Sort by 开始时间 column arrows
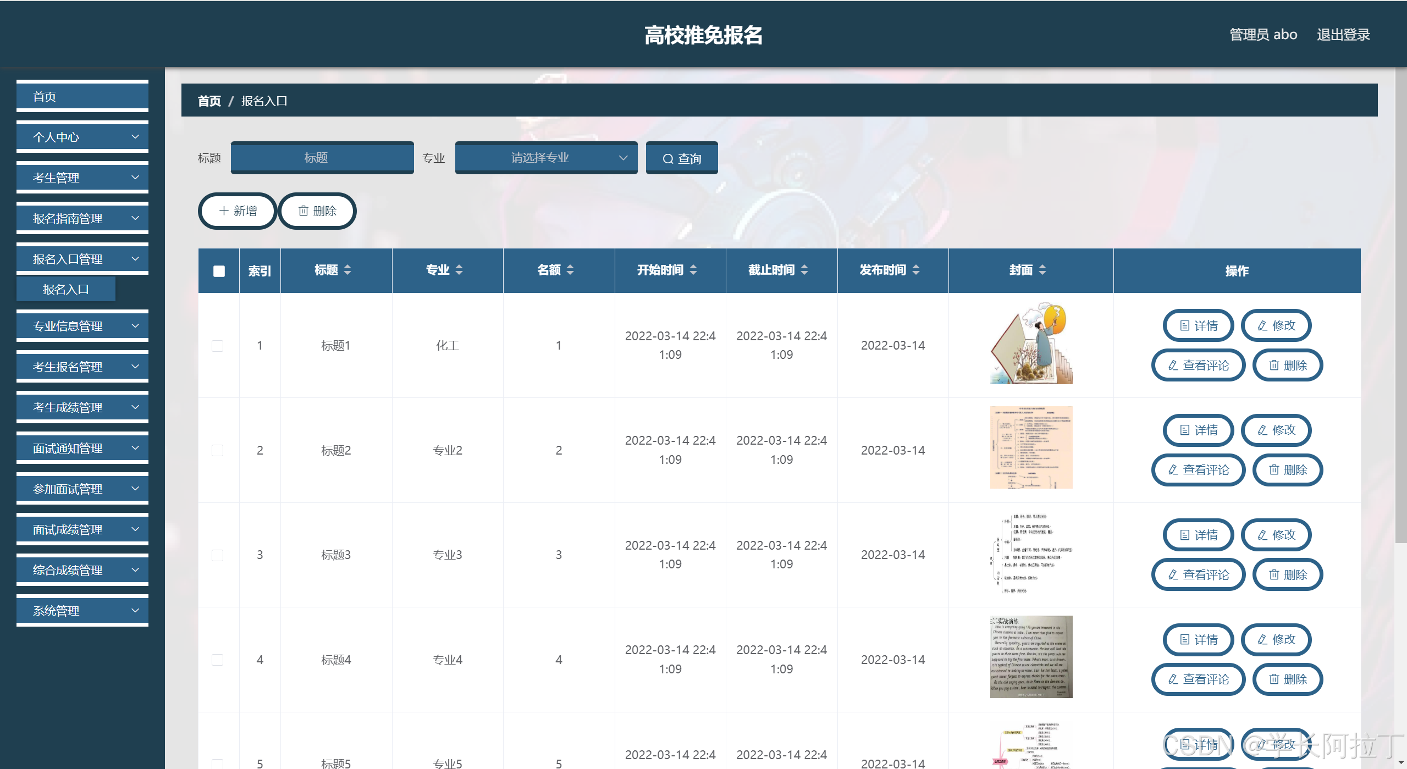The image size is (1407, 769). [x=693, y=270]
